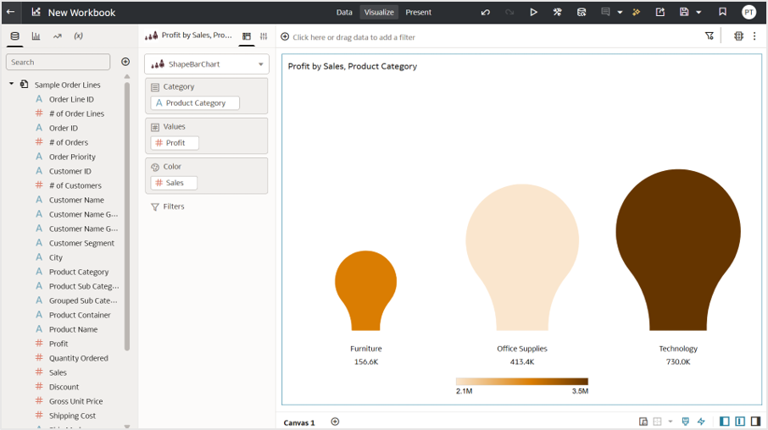Toggle the left data panel visibility
The image size is (768, 430).
coord(725,422)
